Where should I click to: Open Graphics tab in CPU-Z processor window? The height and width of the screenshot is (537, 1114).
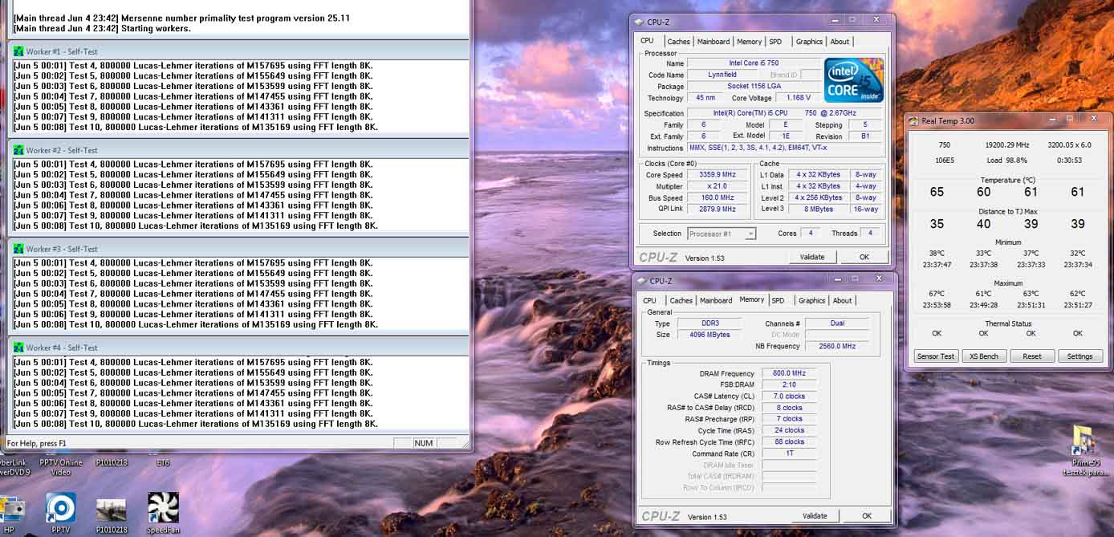[x=809, y=42]
